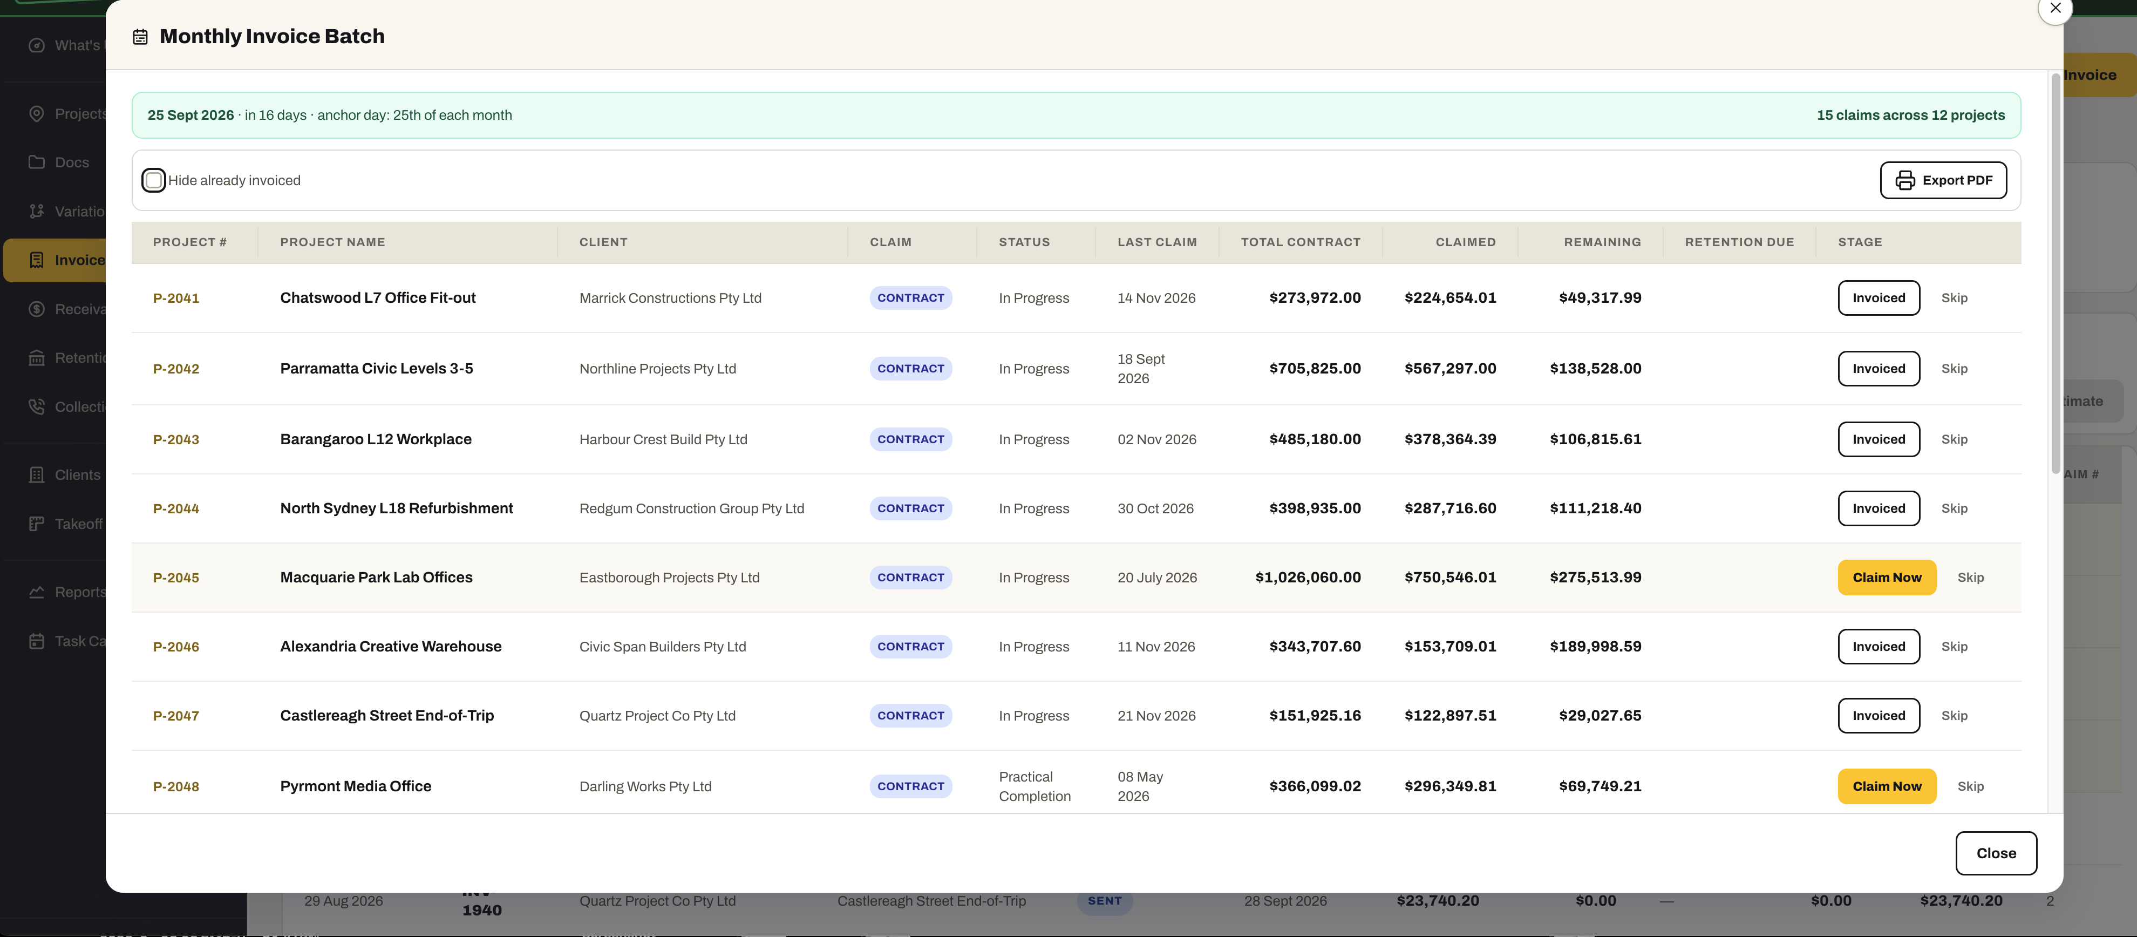Close the Monthly Invoice Batch modal via X
The width and height of the screenshot is (2137, 937).
(2055, 8)
